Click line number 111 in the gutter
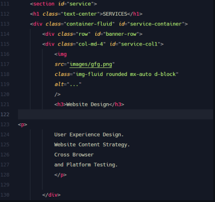 (5, 4)
